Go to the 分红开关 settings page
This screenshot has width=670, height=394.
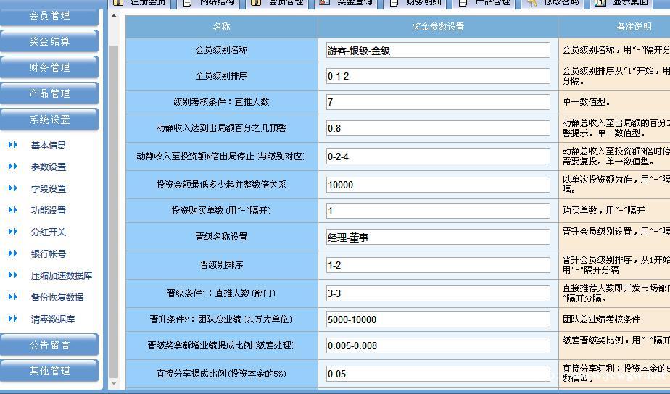pos(49,232)
